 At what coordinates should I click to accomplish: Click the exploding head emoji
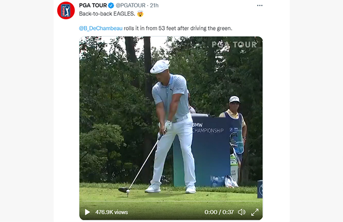(x=140, y=14)
